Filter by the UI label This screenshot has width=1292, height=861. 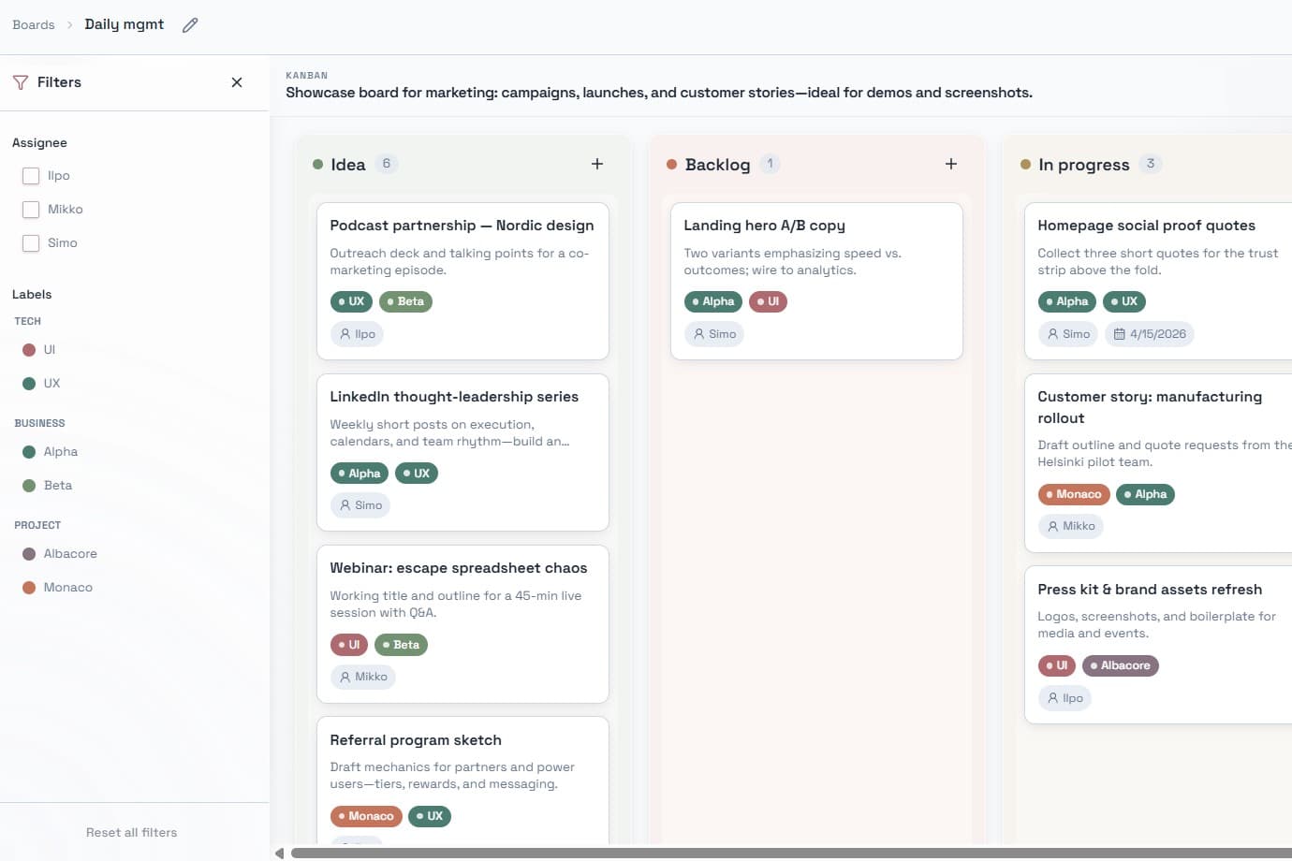click(x=39, y=350)
